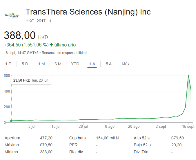Open the three-dot more options menu
Screen dimensions: 196x160
(x=50, y=20)
